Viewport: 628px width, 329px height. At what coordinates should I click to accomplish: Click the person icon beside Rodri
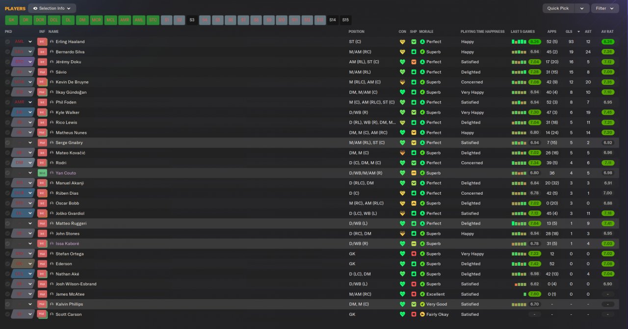tap(52, 163)
